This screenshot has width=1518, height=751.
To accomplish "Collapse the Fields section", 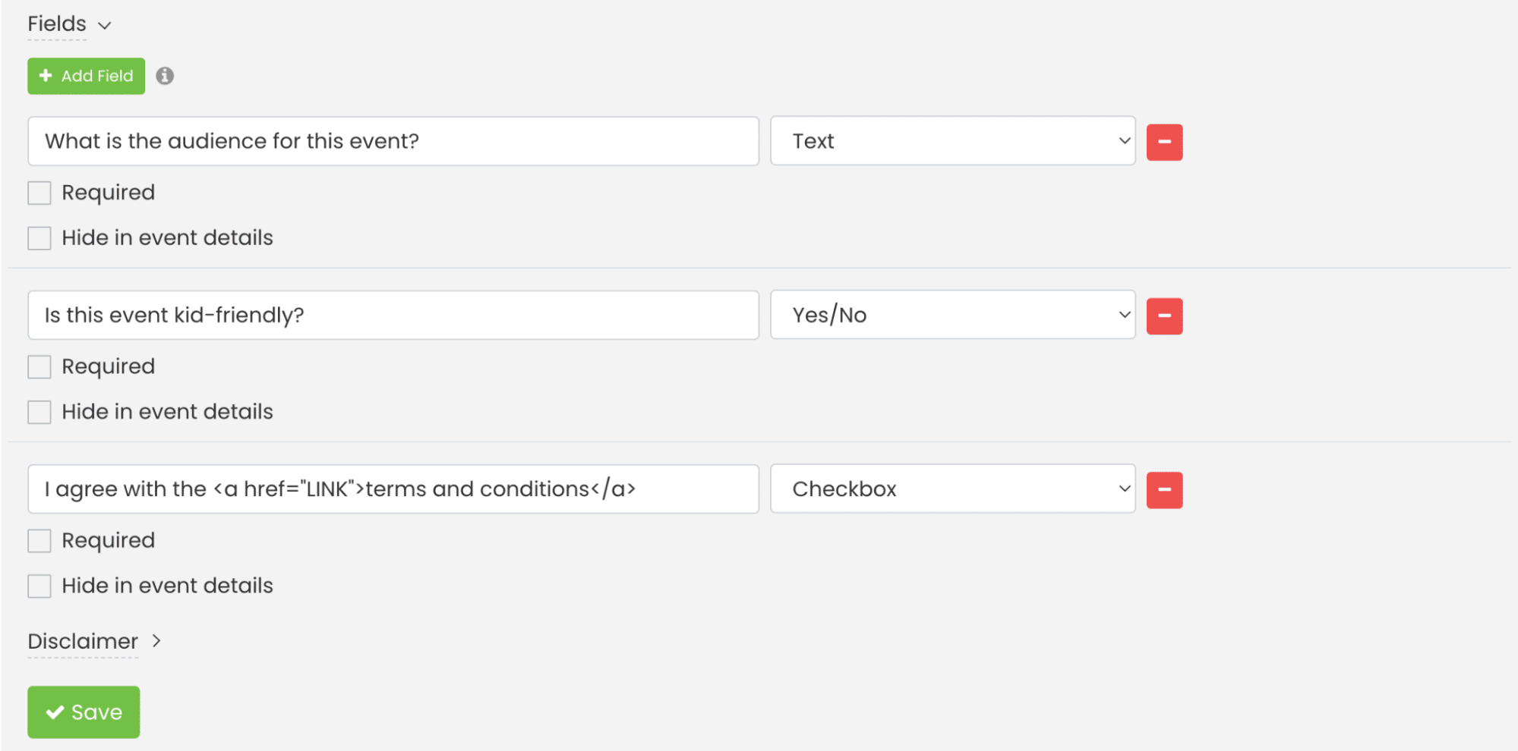I will click(105, 24).
